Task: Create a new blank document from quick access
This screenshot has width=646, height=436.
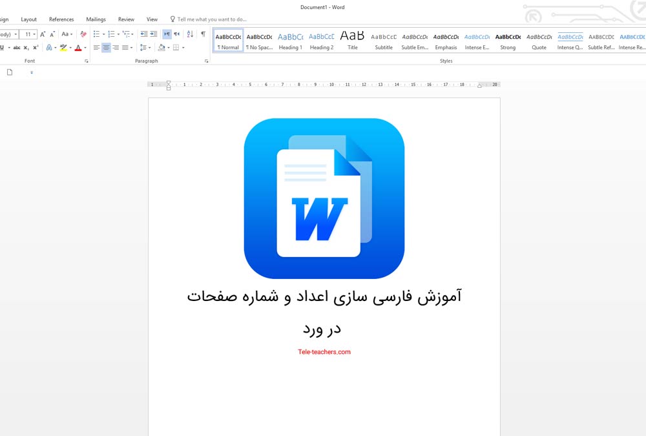Action: pyautogui.click(x=10, y=72)
